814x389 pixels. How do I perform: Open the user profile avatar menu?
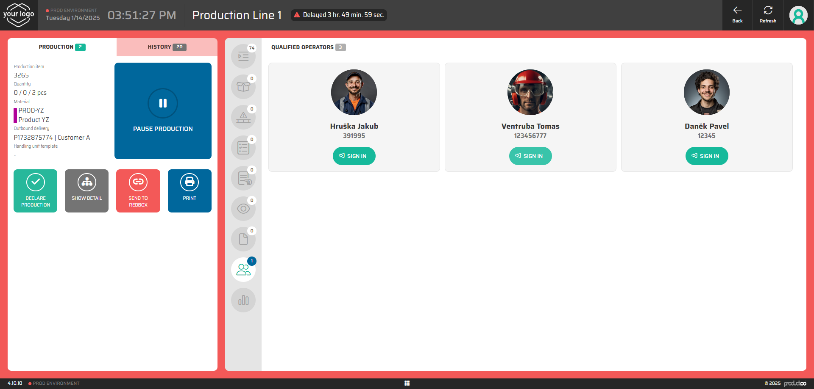click(798, 16)
